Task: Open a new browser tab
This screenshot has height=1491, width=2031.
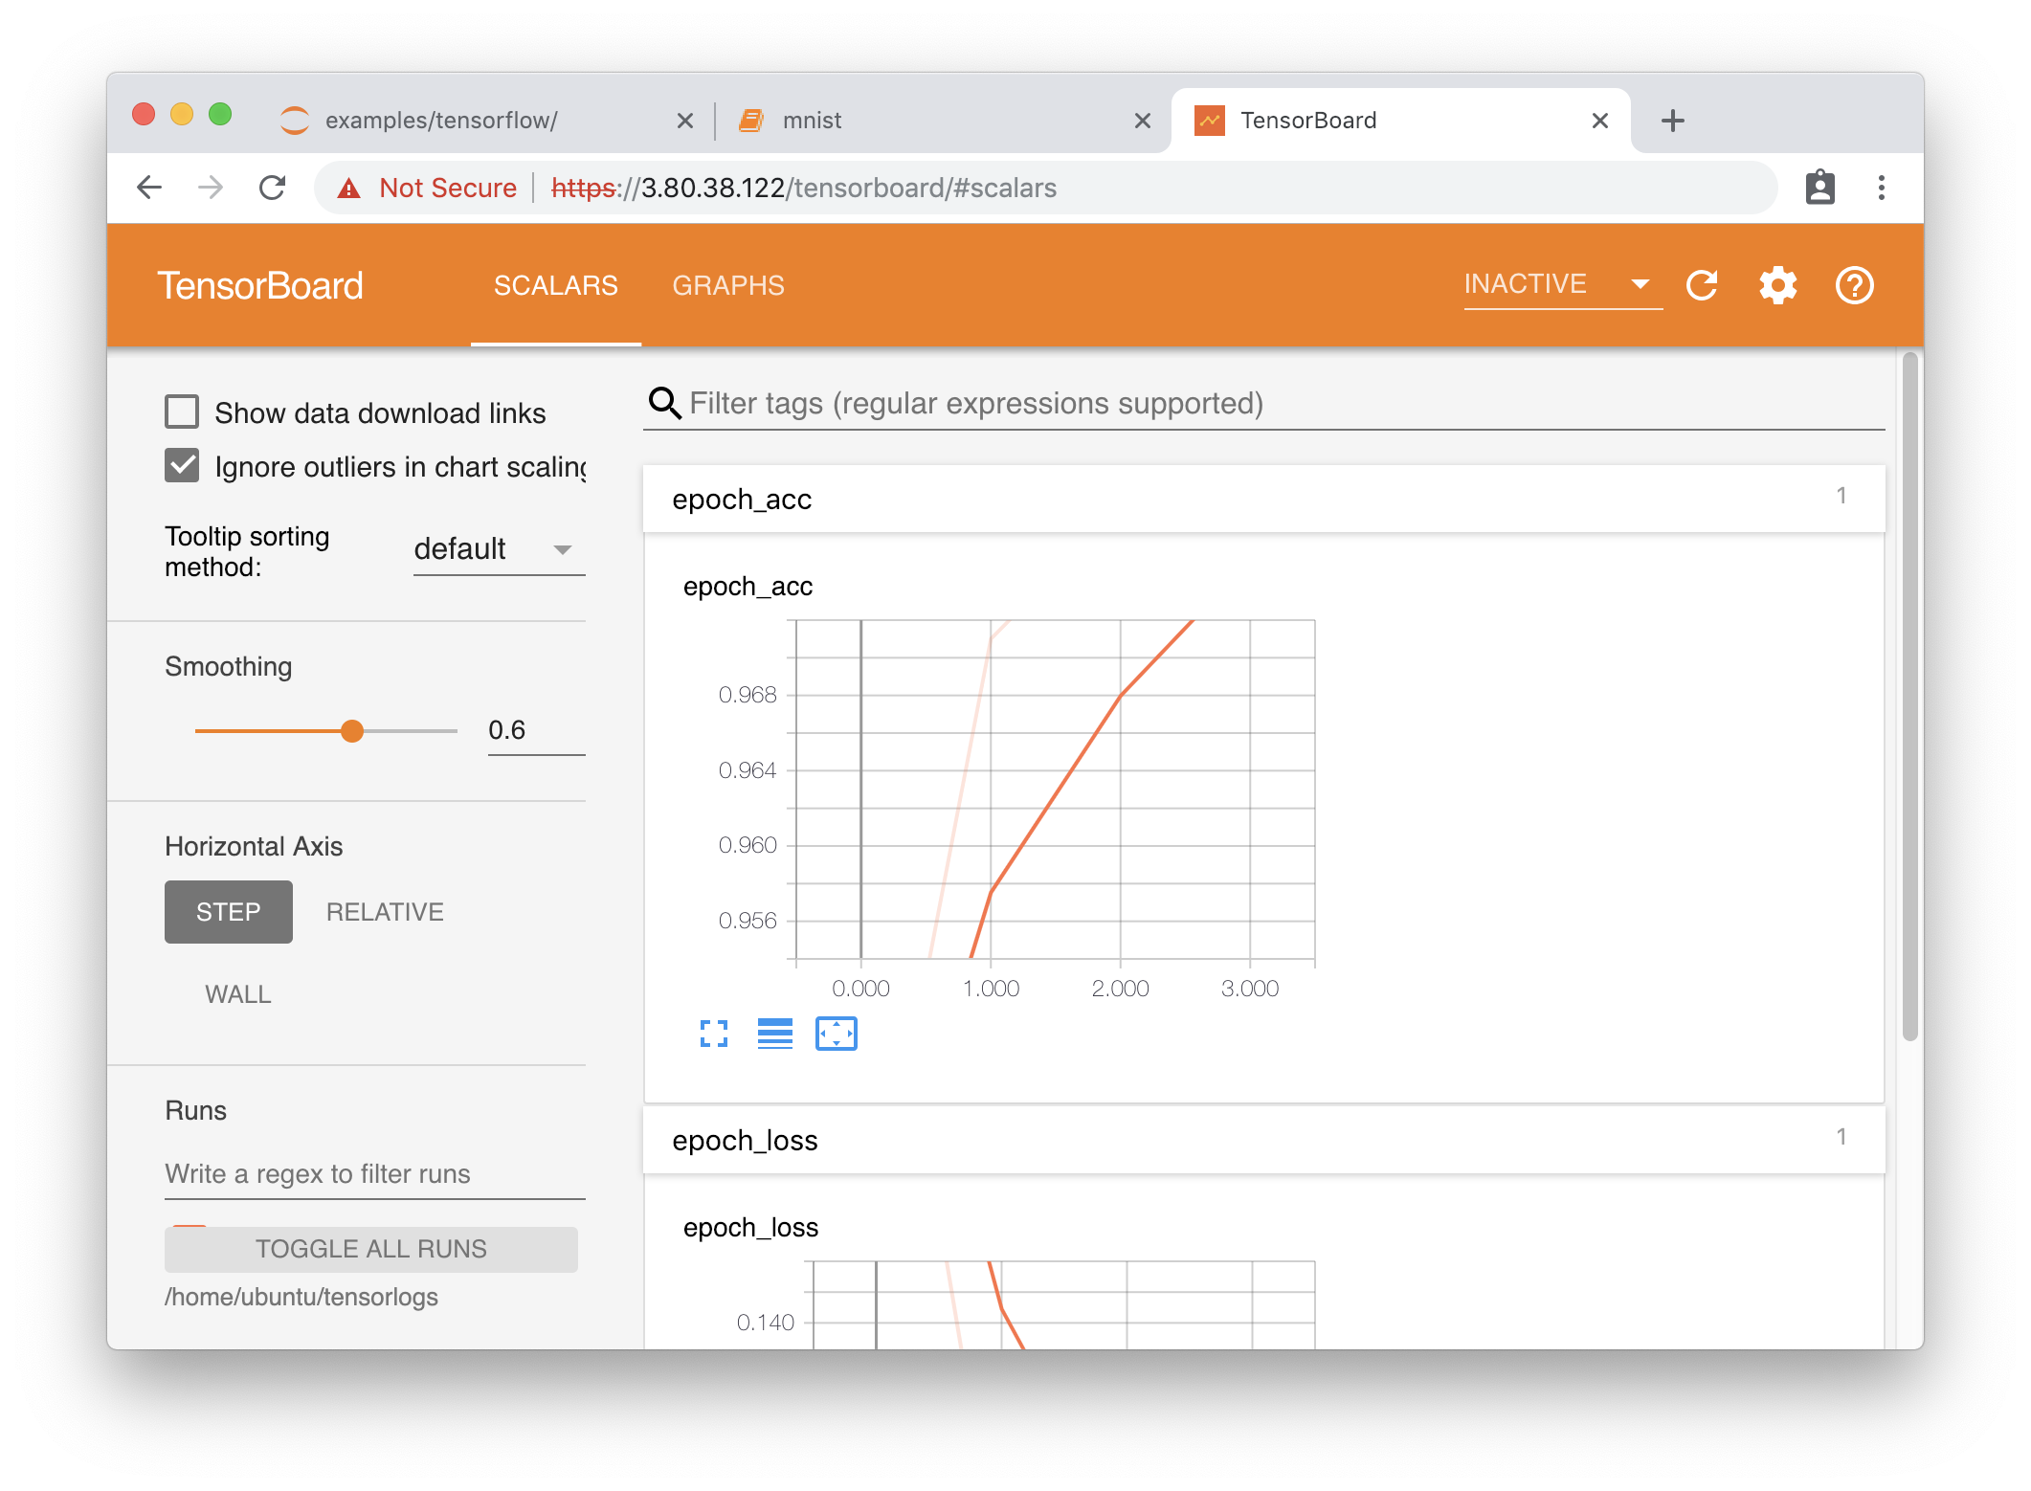Action: [1672, 121]
